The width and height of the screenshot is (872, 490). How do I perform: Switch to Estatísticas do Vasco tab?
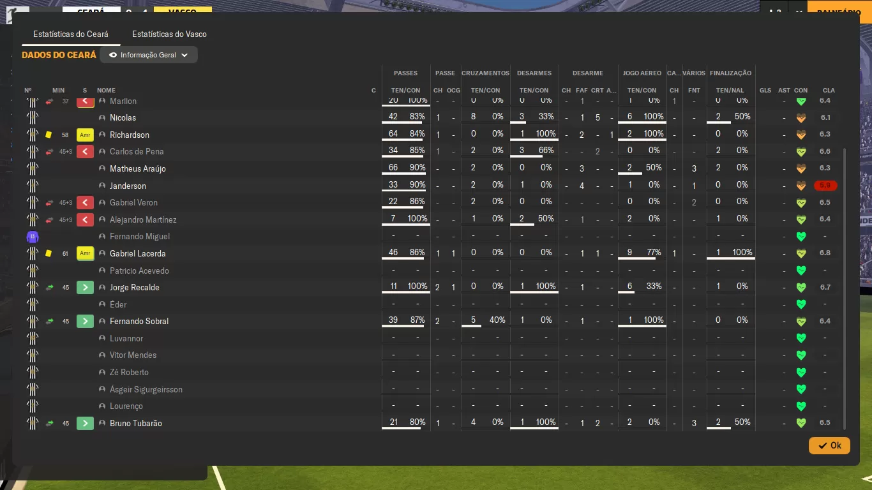[169, 34]
